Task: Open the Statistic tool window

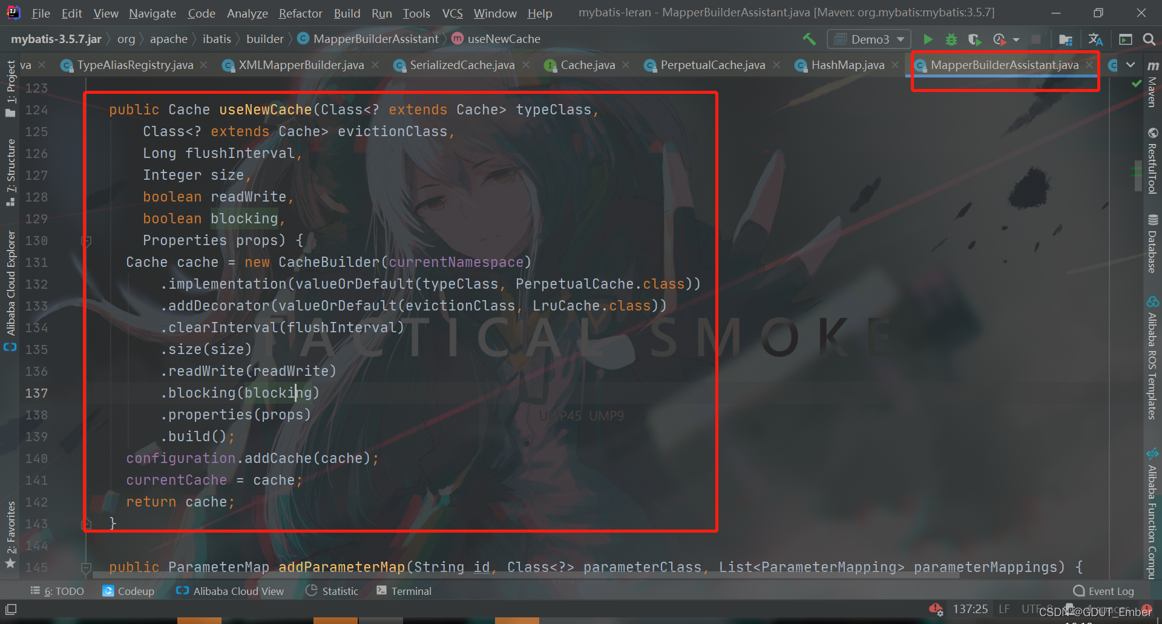Action: [332, 591]
